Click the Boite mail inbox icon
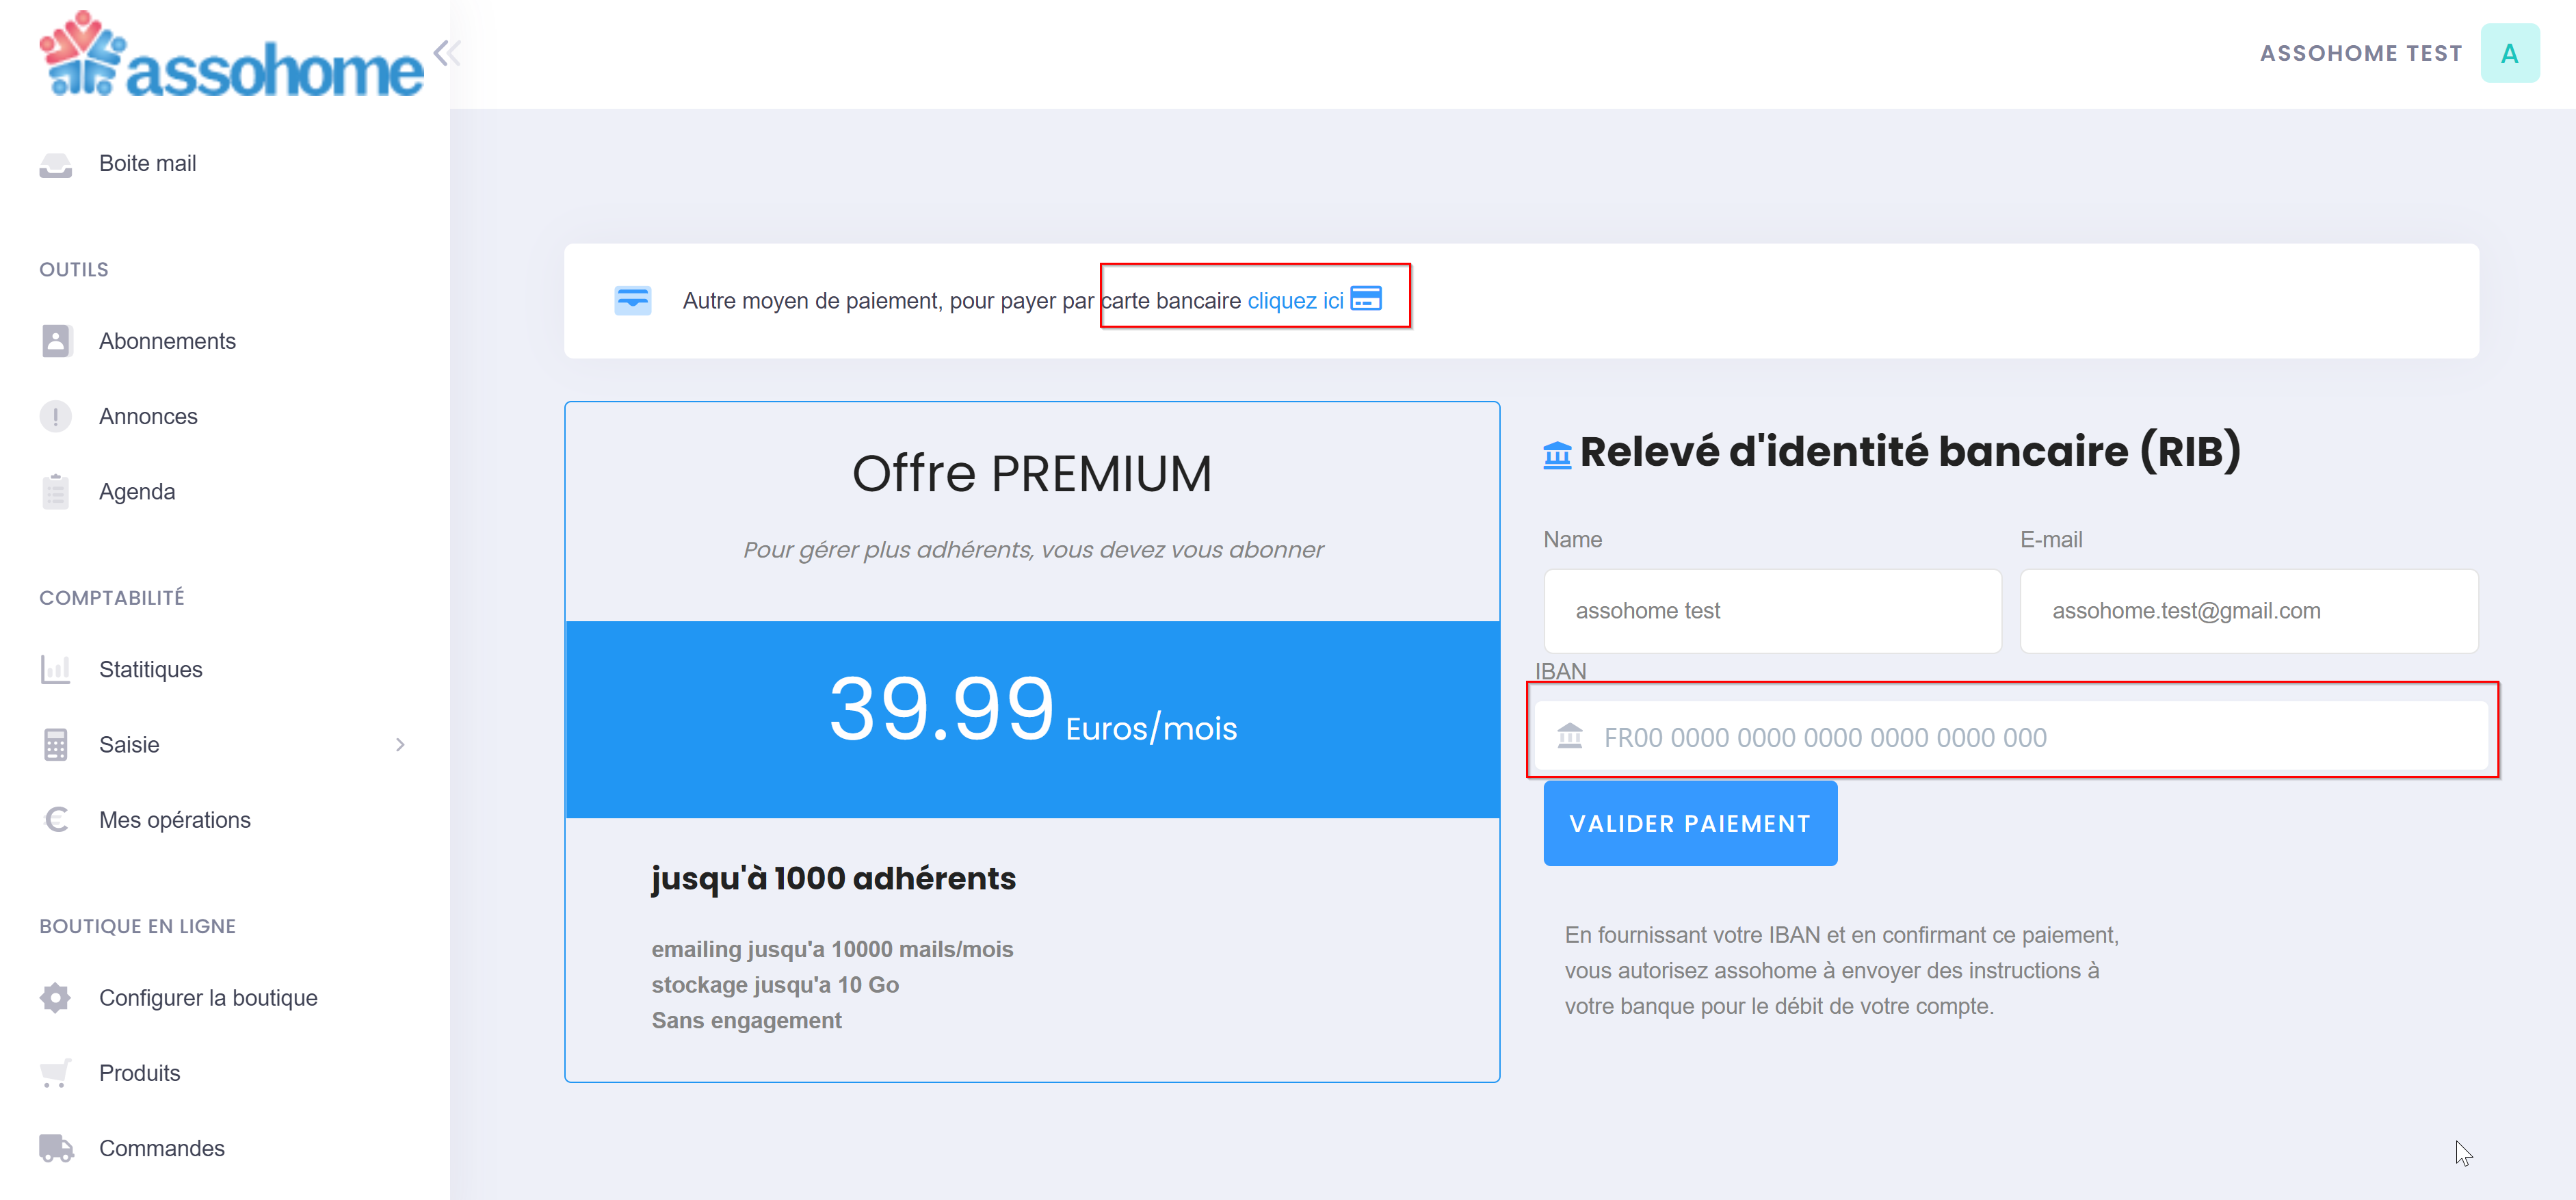This screenshot has height=1200, width=2576. pyautogui.click(x=56, y=164)
